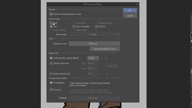
Task: Enable the Folio(U) checkbox
Action: coord(97,27)
